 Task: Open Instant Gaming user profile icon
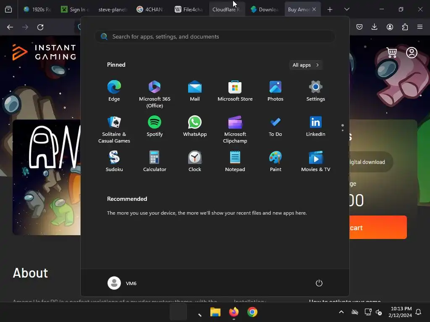click(412, 52)
